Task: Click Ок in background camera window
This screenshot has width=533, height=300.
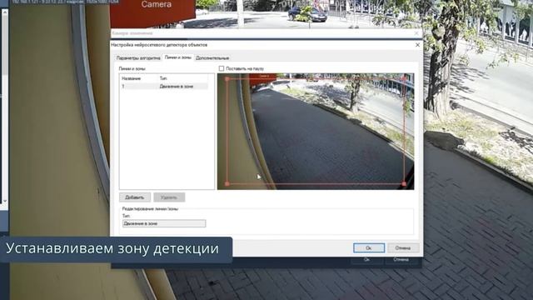Action: click(366, 260)
